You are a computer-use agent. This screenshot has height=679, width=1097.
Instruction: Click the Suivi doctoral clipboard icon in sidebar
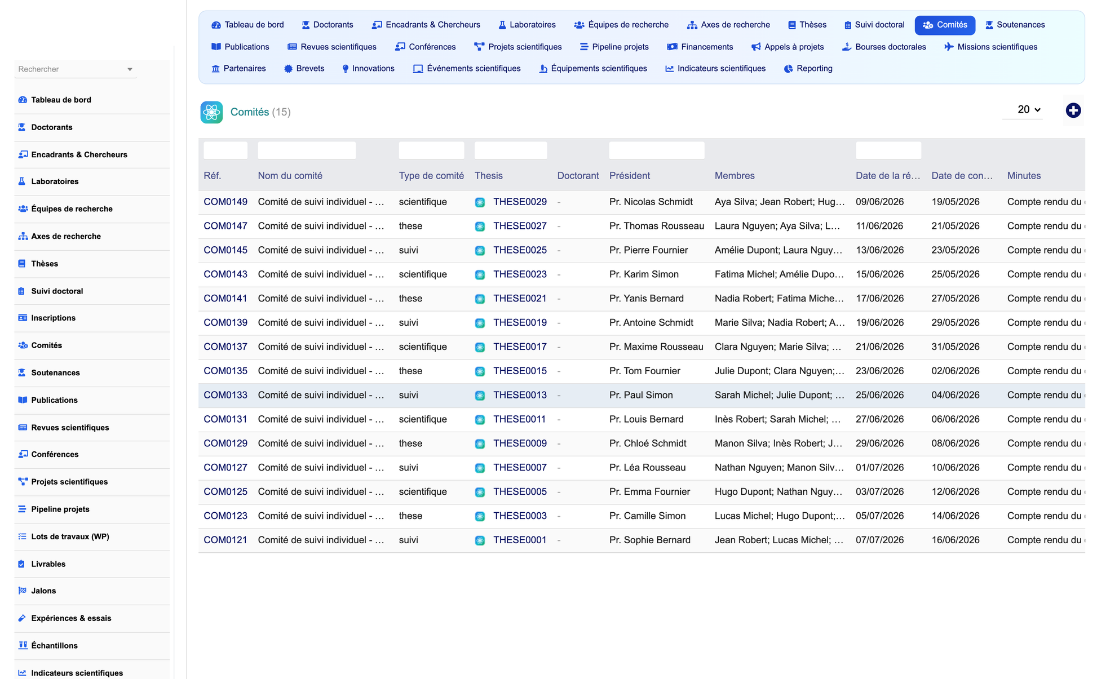pyautogui.click(x=21, y=291)
